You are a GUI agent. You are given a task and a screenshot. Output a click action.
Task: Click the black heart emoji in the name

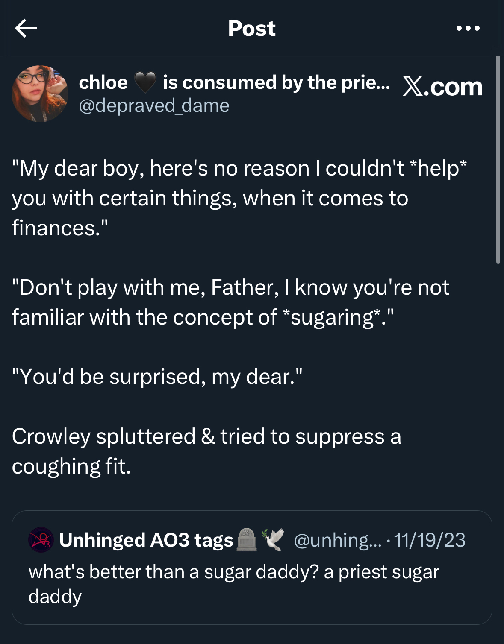tap(145, 82)
